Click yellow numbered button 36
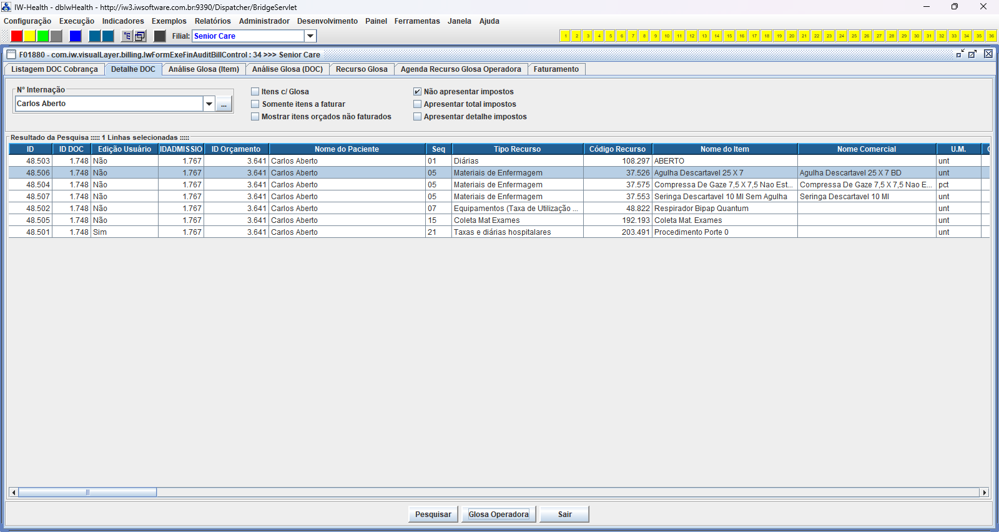The width and height of the screenshot is (999, 532). [991, 36]
